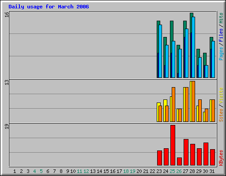Image resolution: width=226 pixels, height=176 pixels.
Task: Click the "Pages" legend label
Action: (x=221, y=54)
